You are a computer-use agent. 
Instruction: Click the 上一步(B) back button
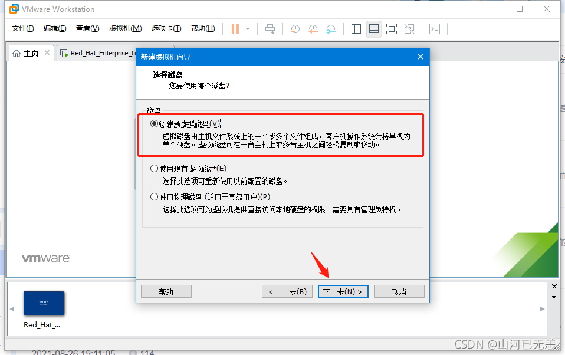[x=287, y=291]
